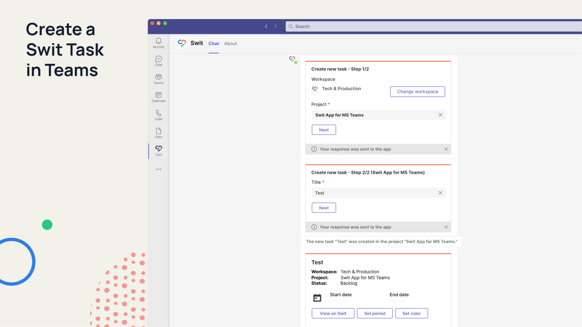Click the Test task card title

click(317, 262)
